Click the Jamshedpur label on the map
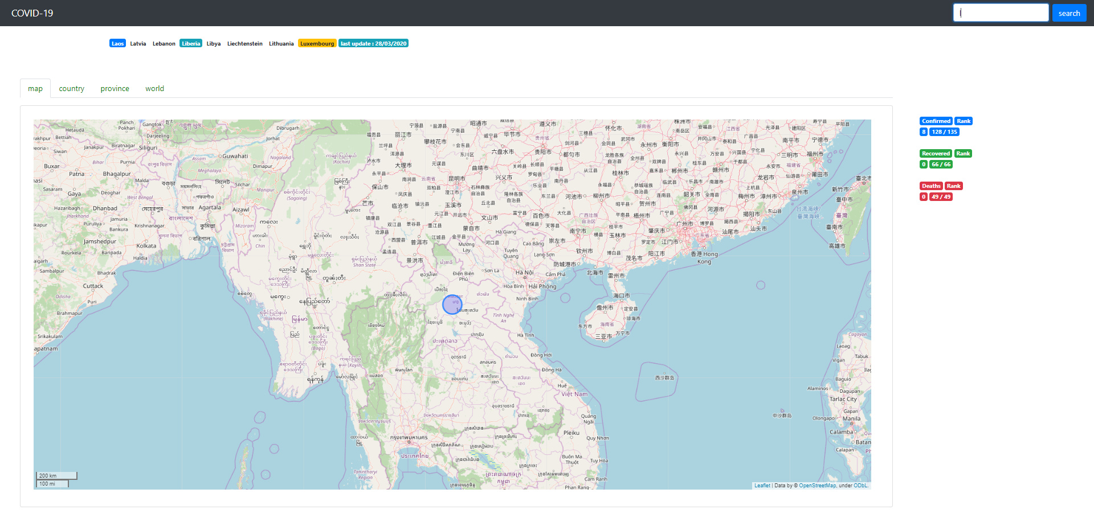The image size is (1094, 530). tap(100, 241)
